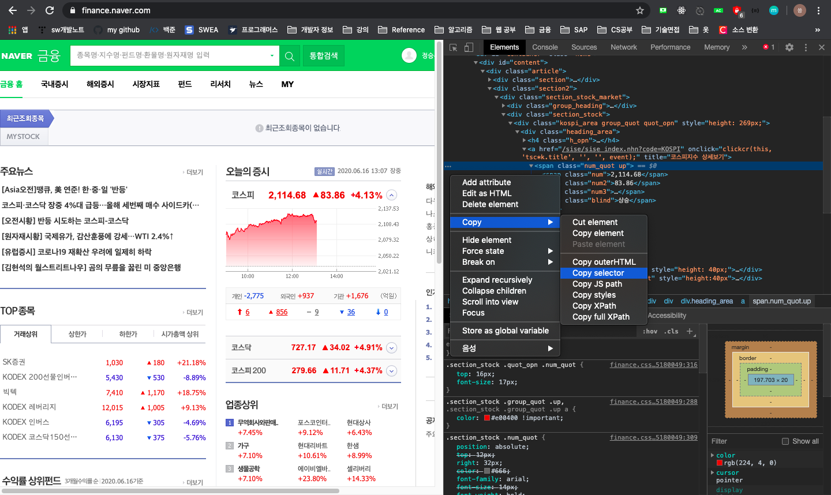The width and height of the screenshot is (831, 495).
Task: Click the SK증권 stock row name
Action: [14, 362]
